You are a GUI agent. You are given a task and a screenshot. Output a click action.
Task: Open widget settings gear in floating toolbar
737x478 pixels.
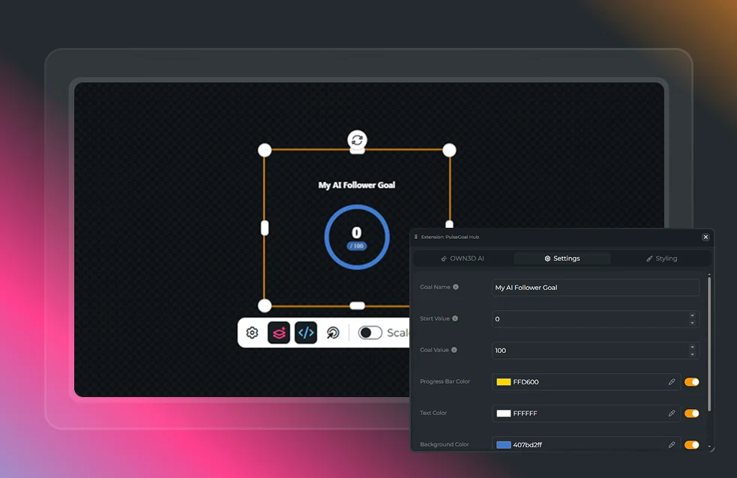(x=253, y=333)
